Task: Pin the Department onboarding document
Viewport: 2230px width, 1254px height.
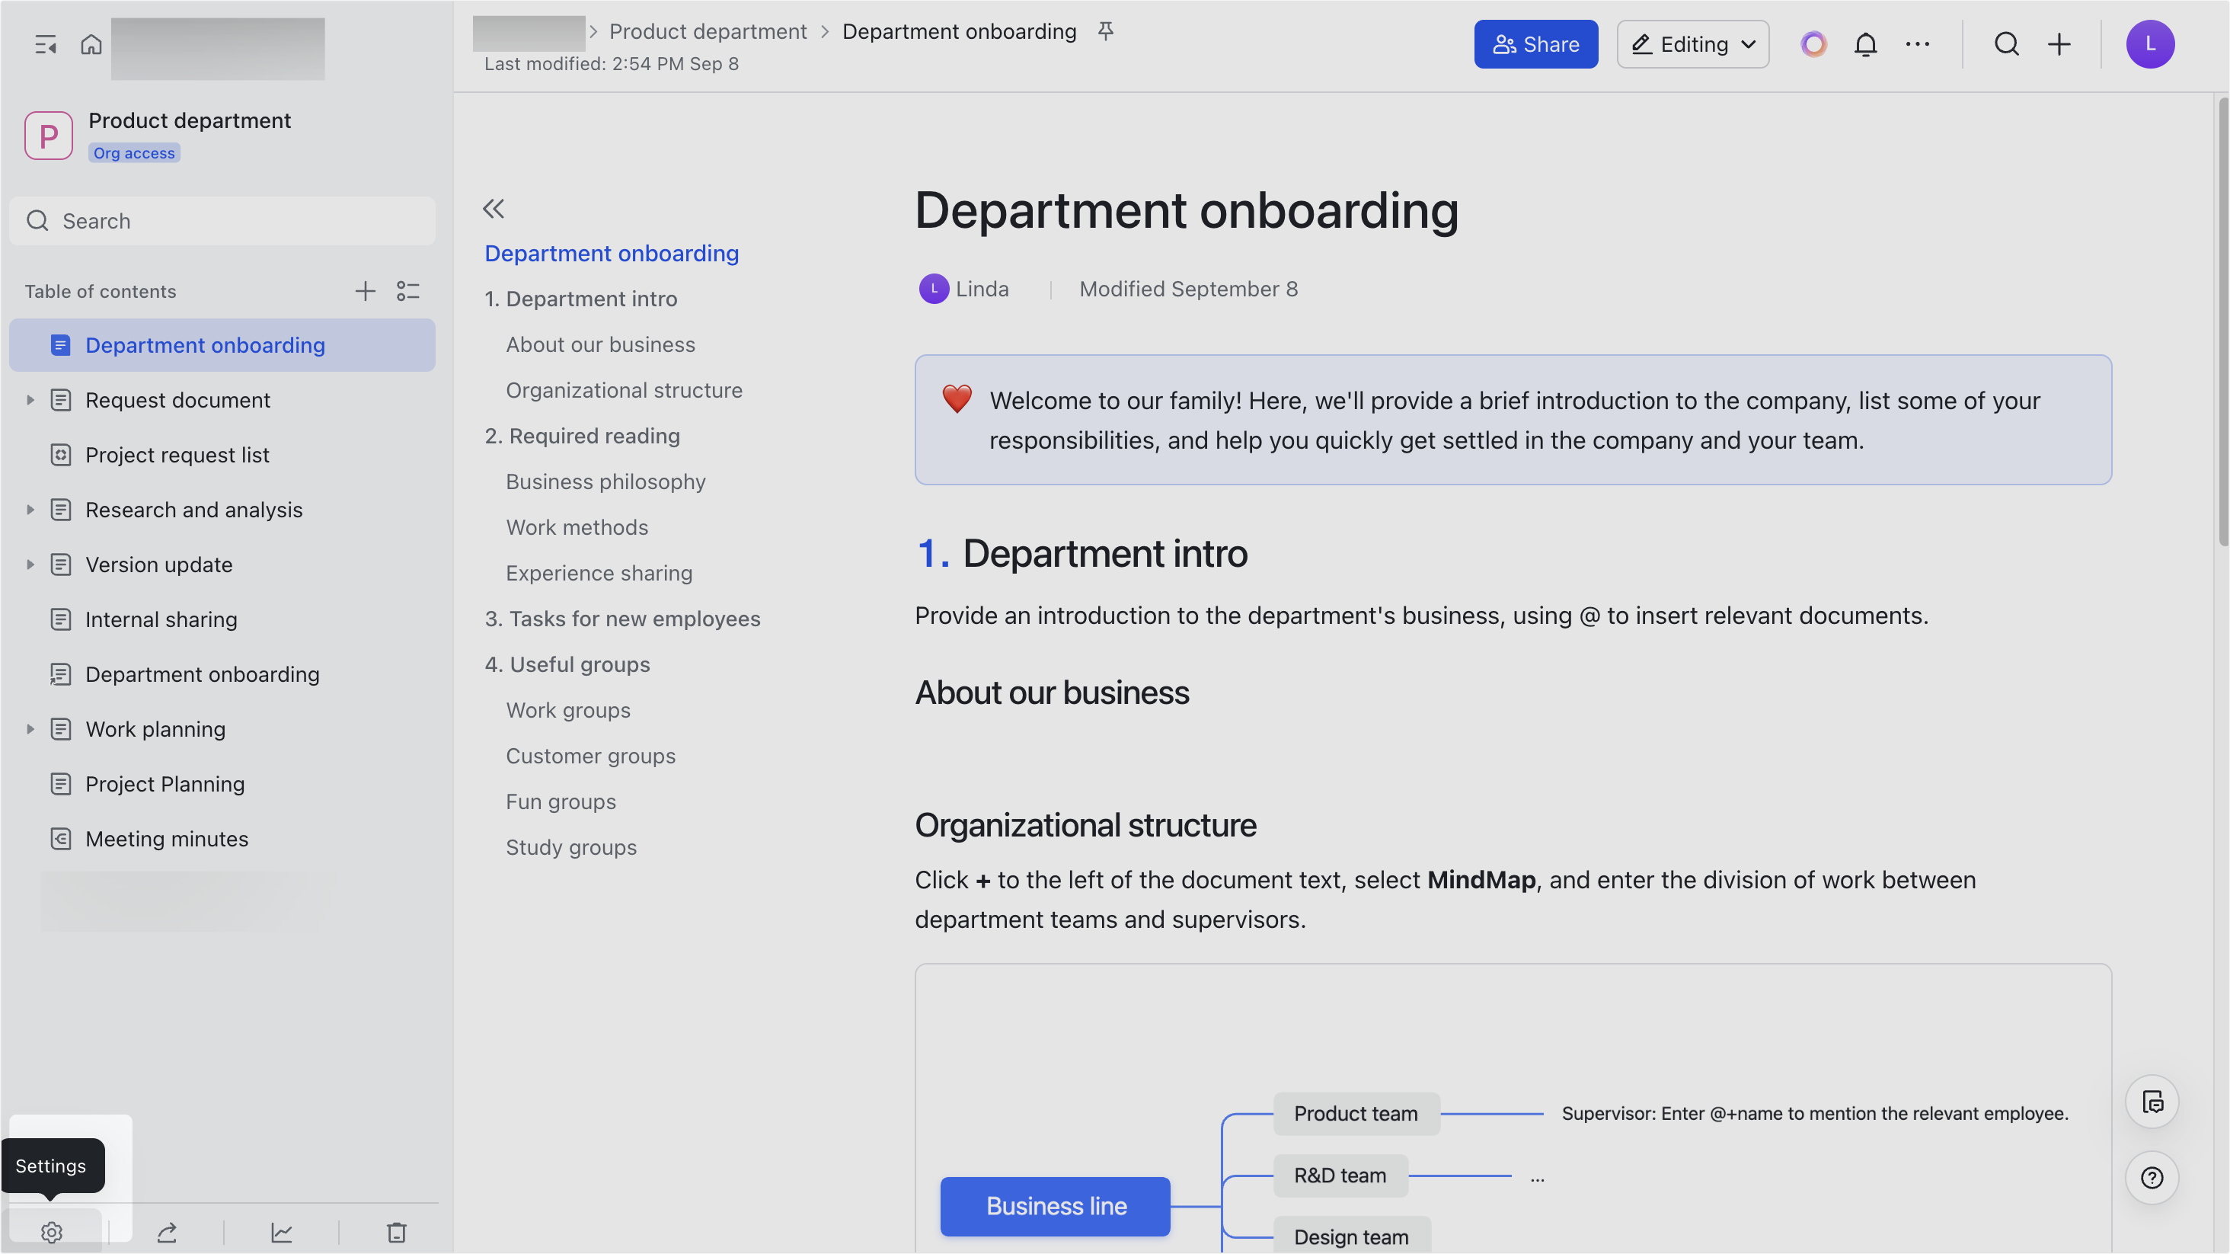Action: [x=1105, y=32]
